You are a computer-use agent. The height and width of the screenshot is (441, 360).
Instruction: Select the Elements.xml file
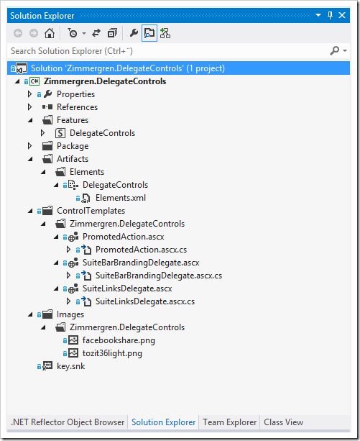[x=121, y=198]
